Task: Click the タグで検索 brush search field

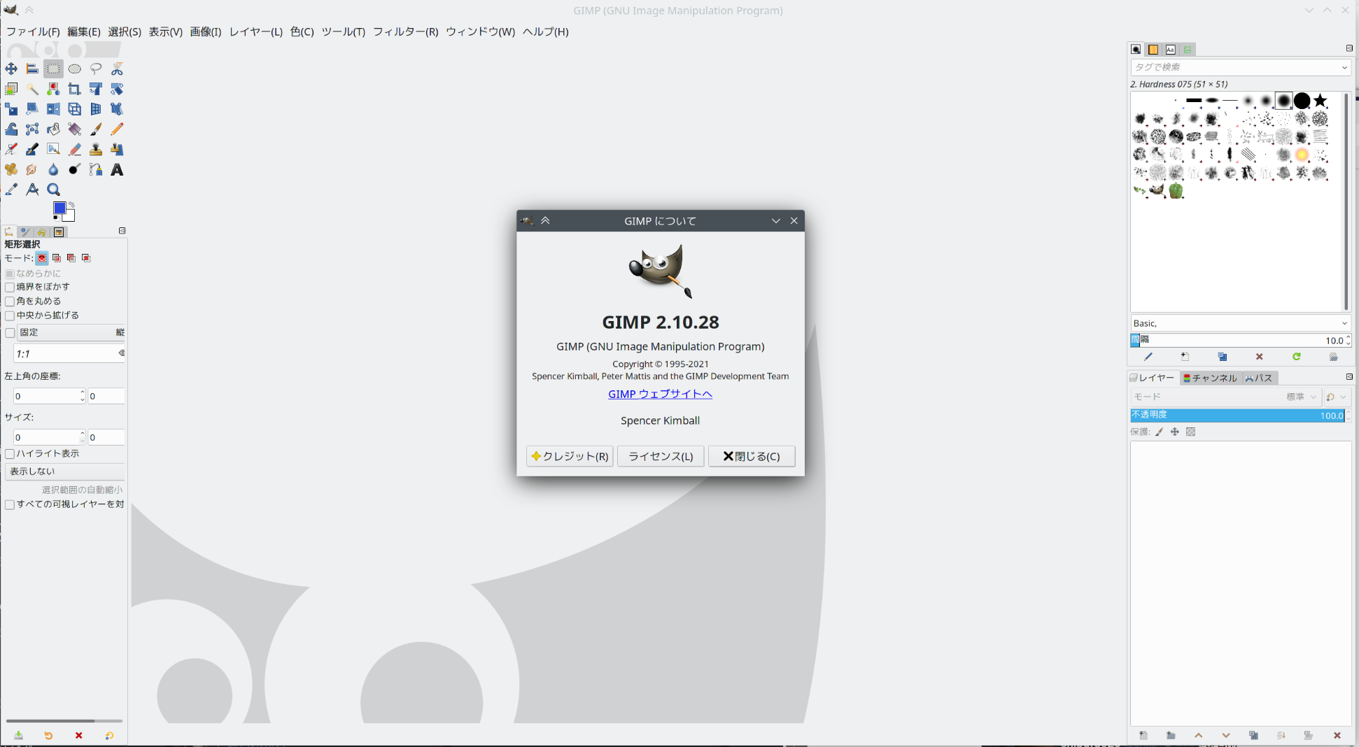Action: point(1234,67)
